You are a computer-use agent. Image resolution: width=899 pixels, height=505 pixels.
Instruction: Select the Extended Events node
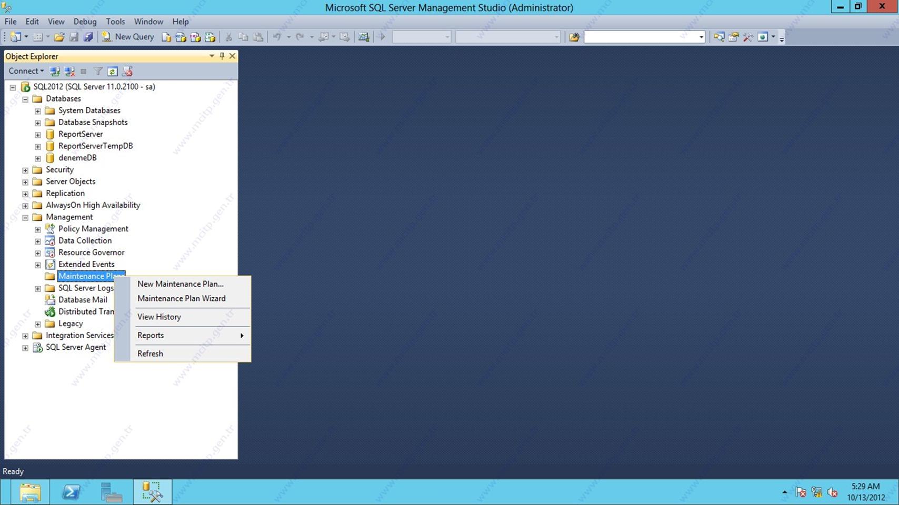[x=86, y=264]
